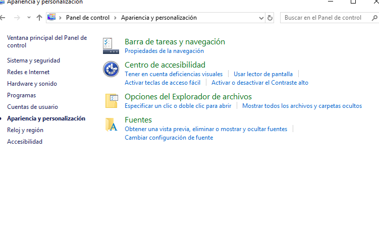This screenshot has height=245, width=379.
Task: Click Usar lector de pantalla link
Action: click(263, 74)
